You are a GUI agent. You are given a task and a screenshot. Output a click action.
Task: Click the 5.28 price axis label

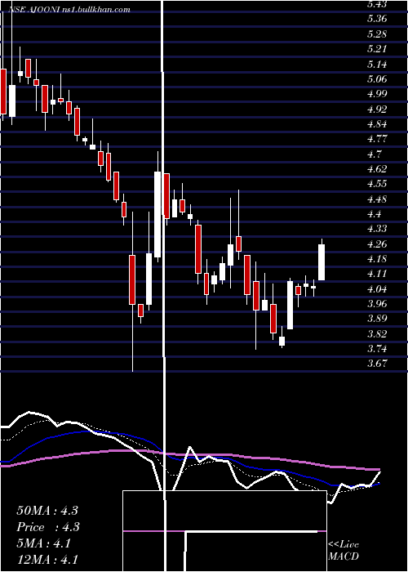pyautogui.click(x=377, y=34)
